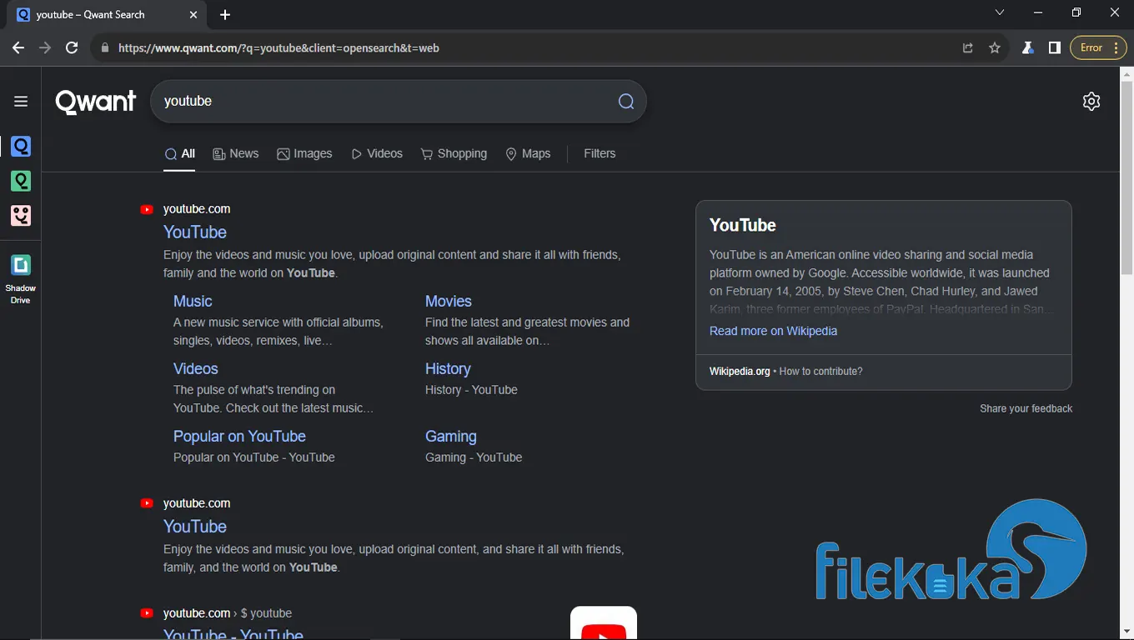Click Wikipedia.org source link

pyautogui.click(x=740, y=372)
